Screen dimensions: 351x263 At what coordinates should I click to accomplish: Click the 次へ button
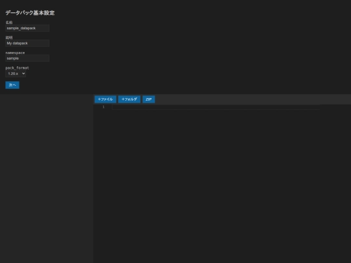coord(12,85)
